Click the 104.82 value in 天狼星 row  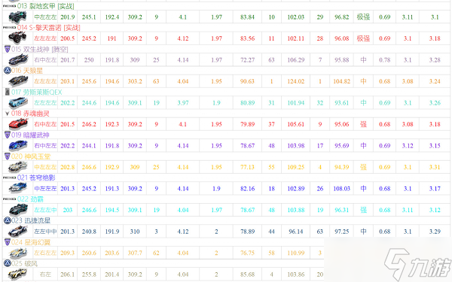341,81
